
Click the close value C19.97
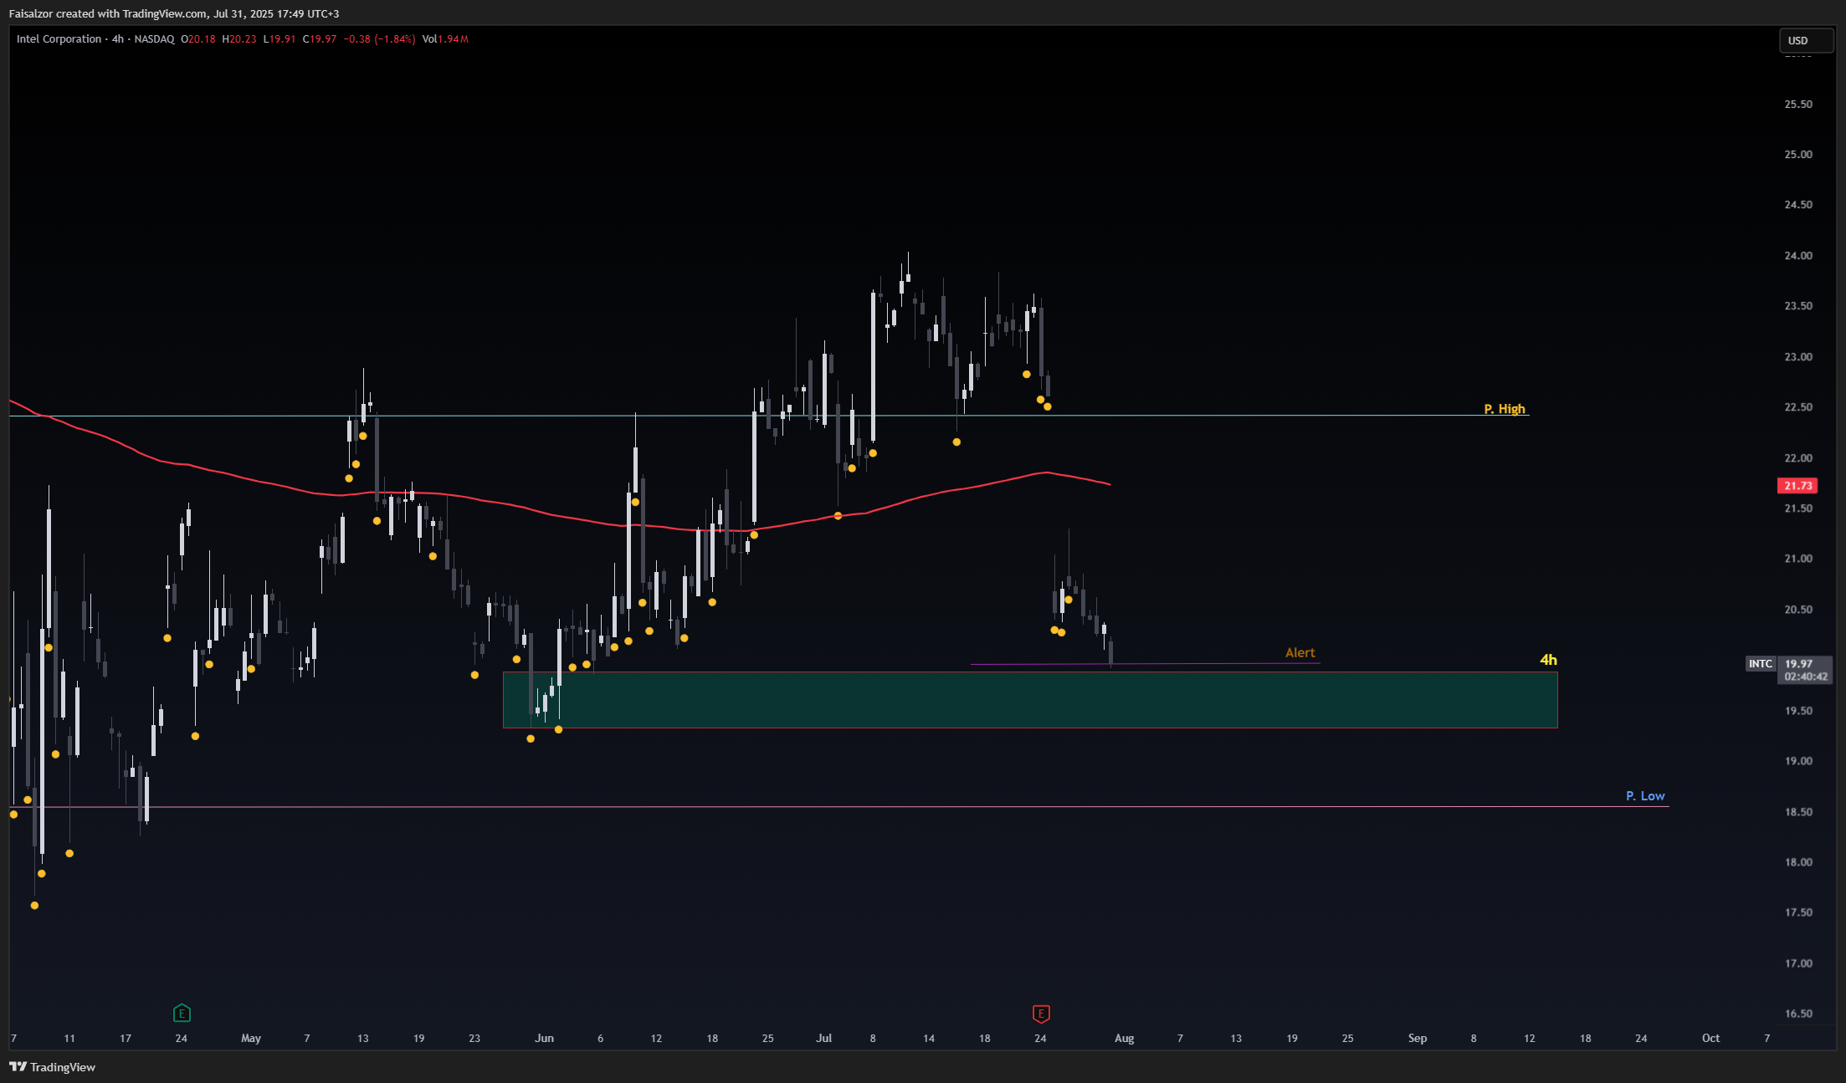pos(320,39)
